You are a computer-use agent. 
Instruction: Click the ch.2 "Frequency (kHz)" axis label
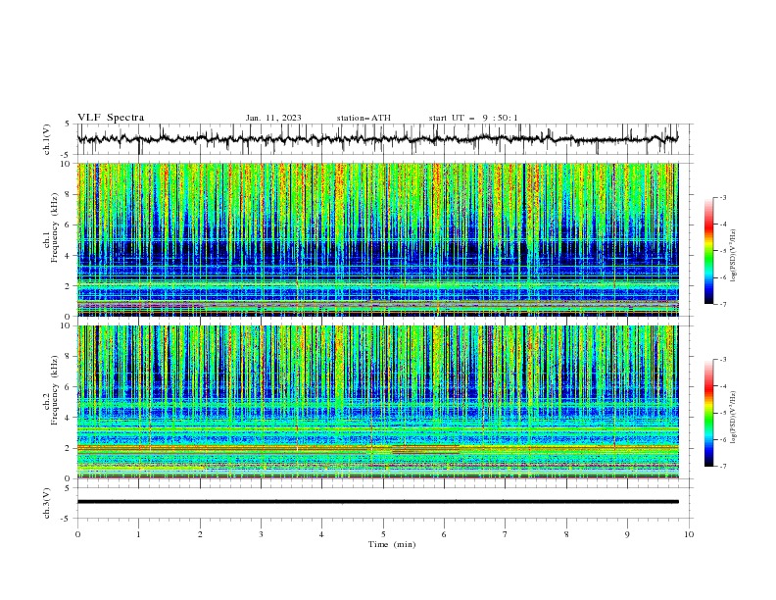tap(55, 391)
